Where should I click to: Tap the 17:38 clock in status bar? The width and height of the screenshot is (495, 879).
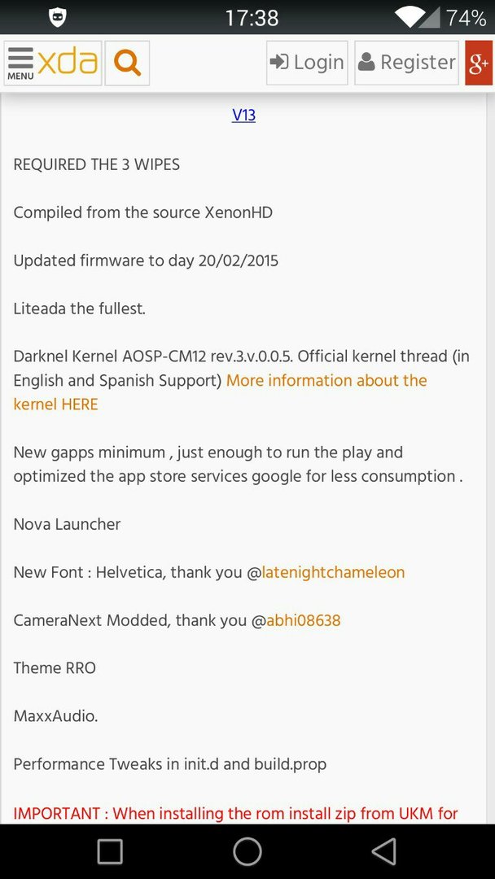tap(252, 18)
